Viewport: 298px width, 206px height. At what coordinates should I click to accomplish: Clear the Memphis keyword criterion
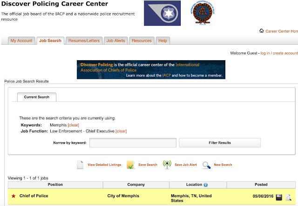coord(74,125)
